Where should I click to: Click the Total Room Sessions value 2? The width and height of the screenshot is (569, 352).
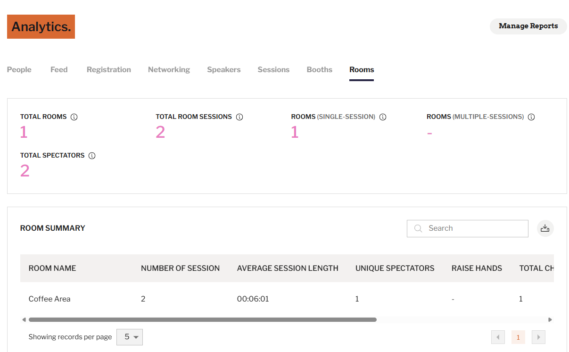point(160,133)
